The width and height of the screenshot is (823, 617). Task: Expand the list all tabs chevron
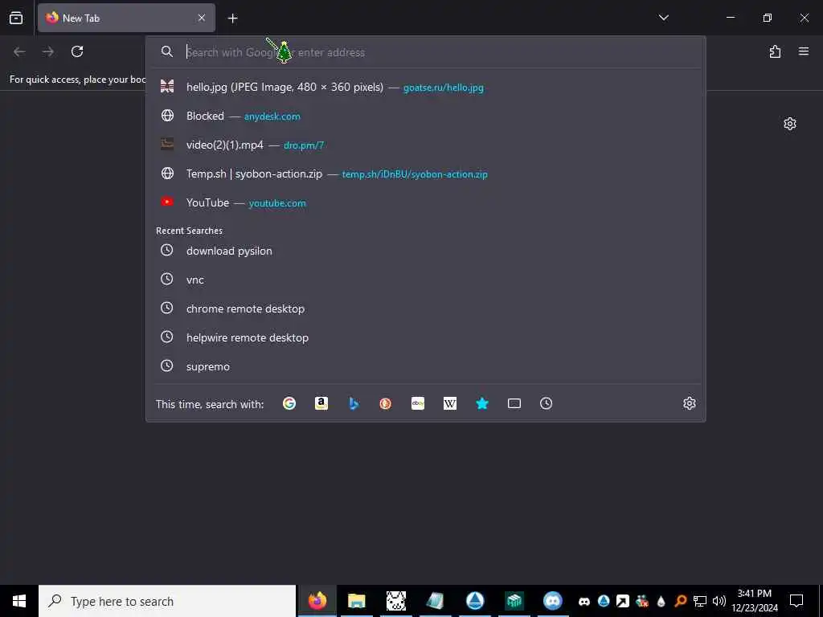663,18
